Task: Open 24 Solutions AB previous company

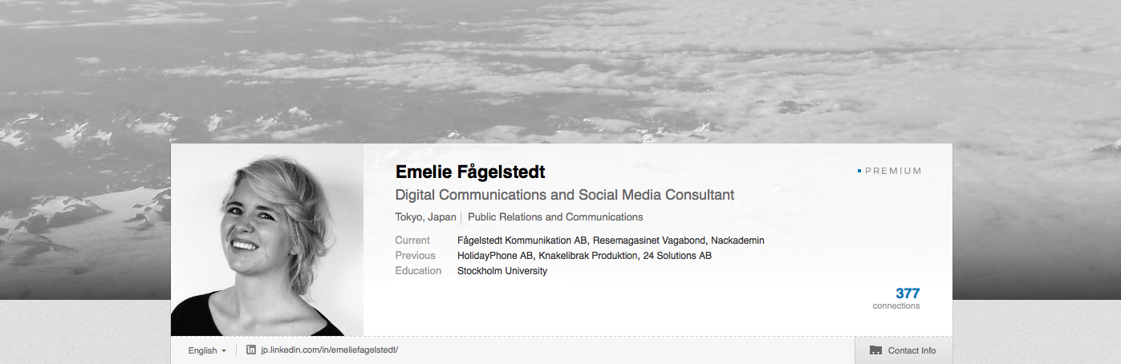Action: point(677,256)
